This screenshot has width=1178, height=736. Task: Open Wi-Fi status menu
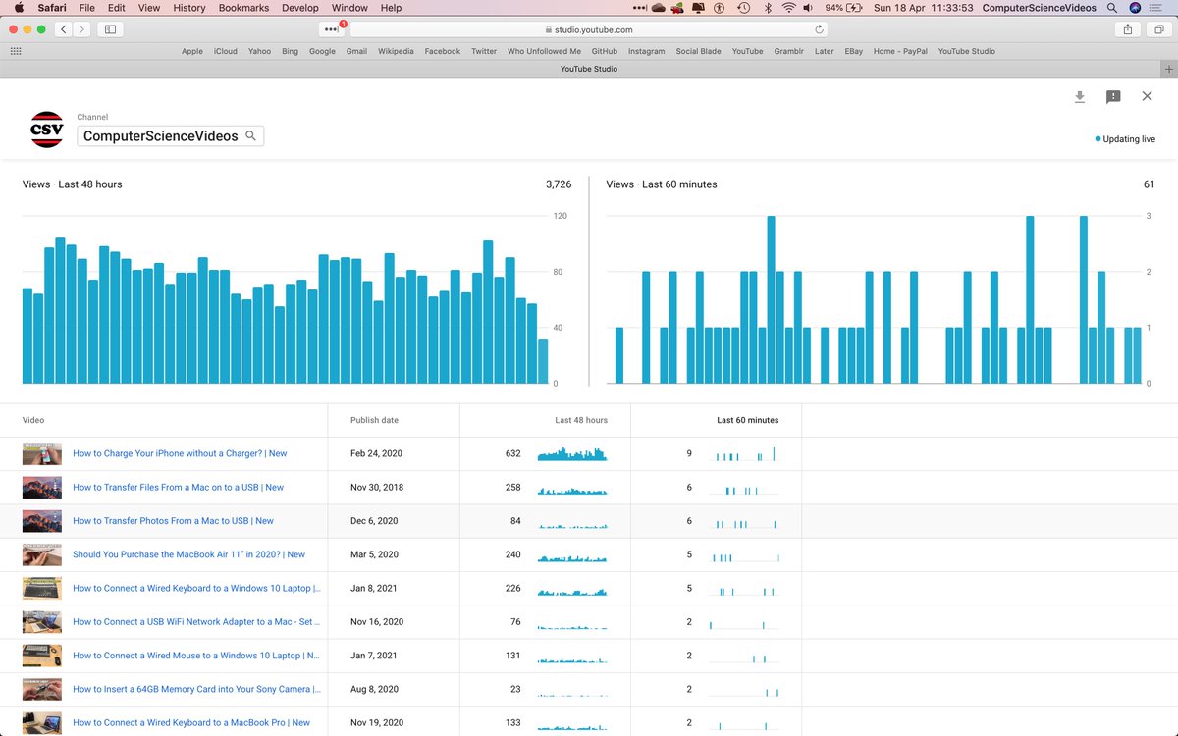(788, 8)
